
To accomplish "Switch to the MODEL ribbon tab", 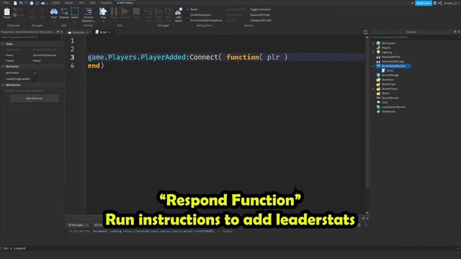I will [68, 3].
